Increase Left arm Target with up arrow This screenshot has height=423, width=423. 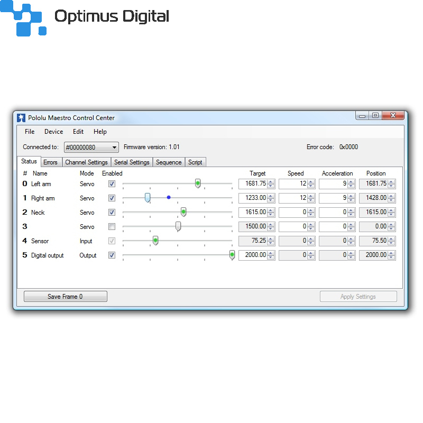[271, 181]
